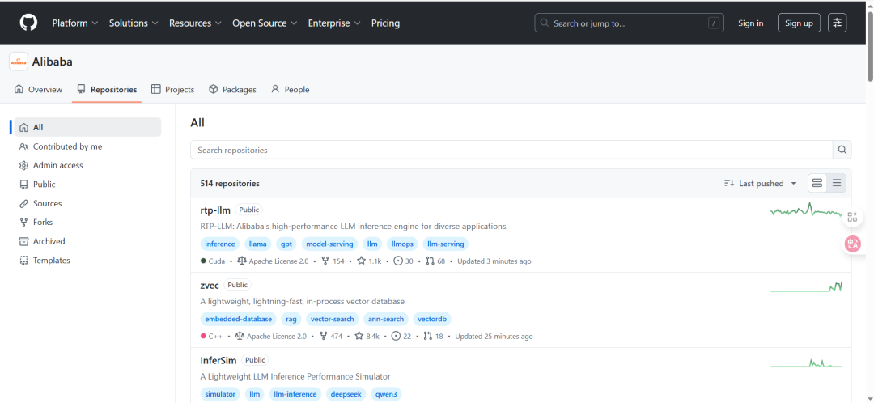This screenshot has height=403, width=874.
Task: Click the GitHub logo icon
Action: pos(28,23)
